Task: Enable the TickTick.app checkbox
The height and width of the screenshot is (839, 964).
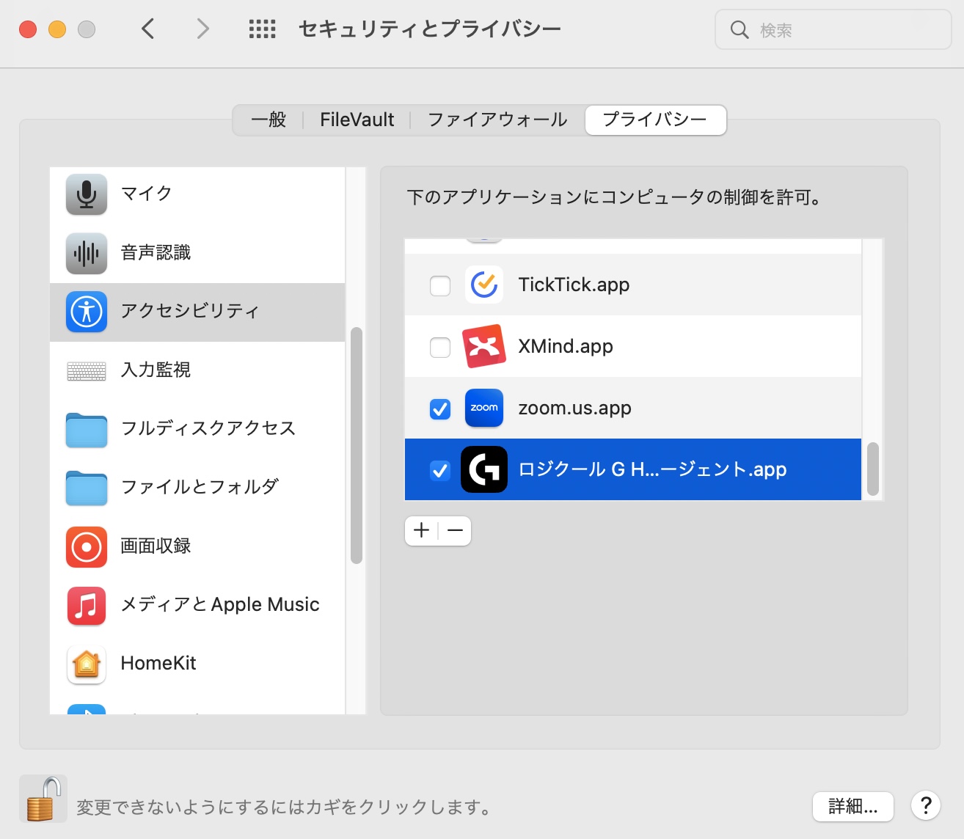Action: coord(440,285)
